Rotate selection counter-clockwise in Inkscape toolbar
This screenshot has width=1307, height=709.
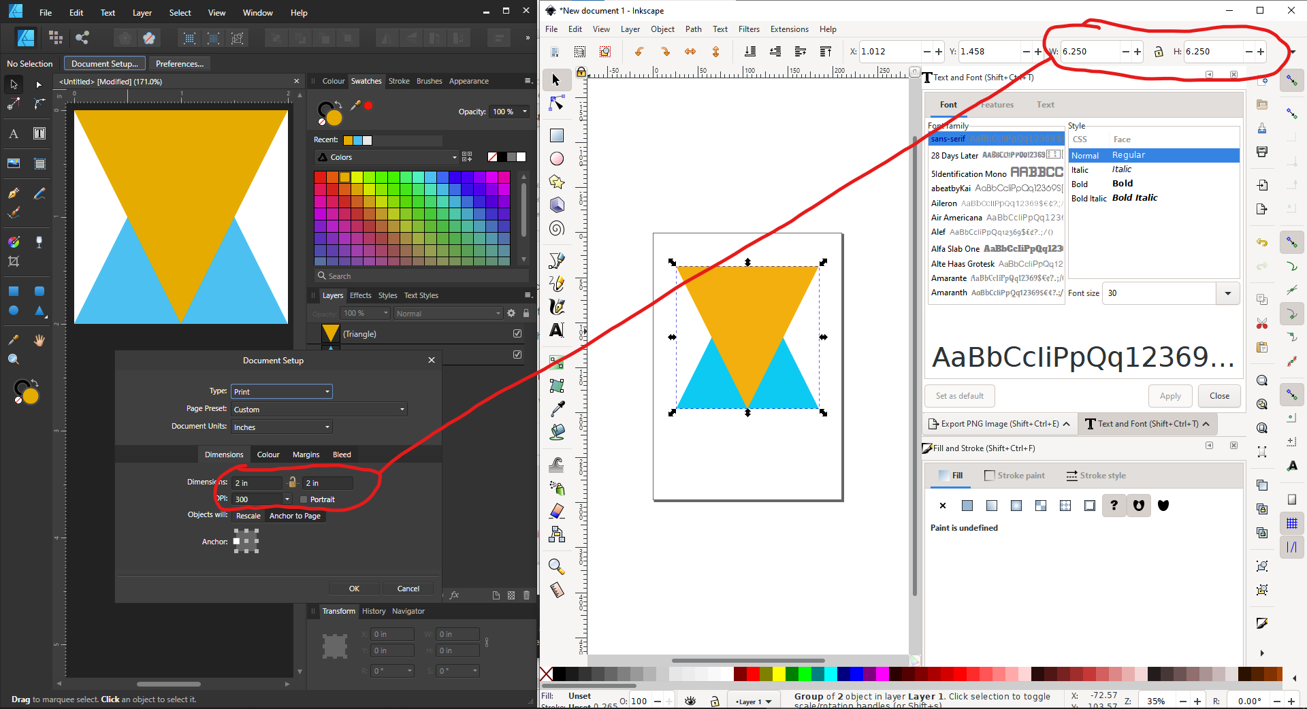tap(639, 52)
